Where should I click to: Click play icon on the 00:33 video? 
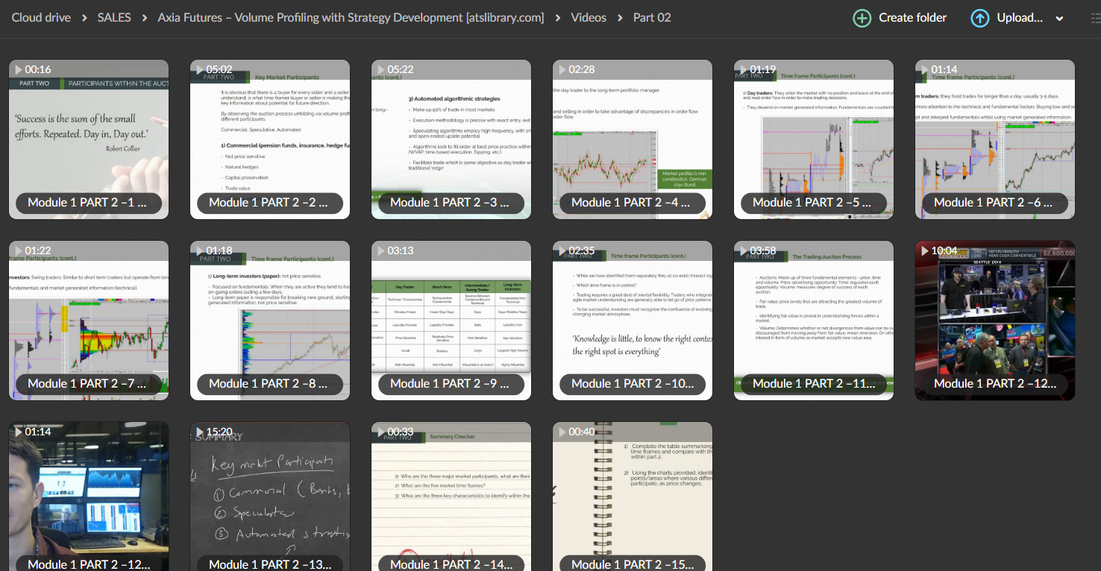coord(381,432)
